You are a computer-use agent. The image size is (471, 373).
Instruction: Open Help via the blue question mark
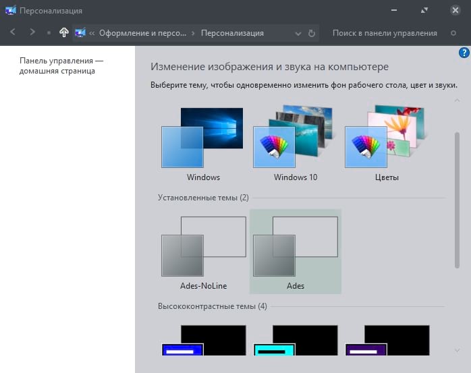464,53
